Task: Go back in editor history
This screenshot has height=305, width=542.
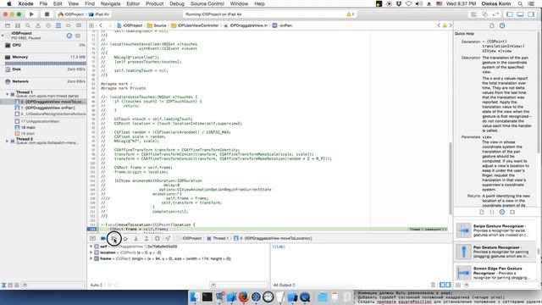Action: pos(101,25)
